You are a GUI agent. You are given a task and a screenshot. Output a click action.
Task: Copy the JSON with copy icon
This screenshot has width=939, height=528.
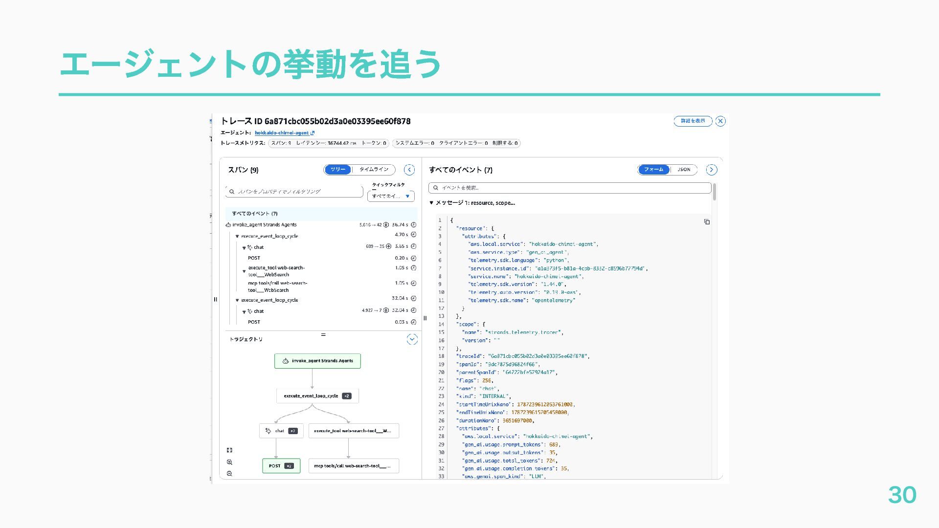click(707, 222)
